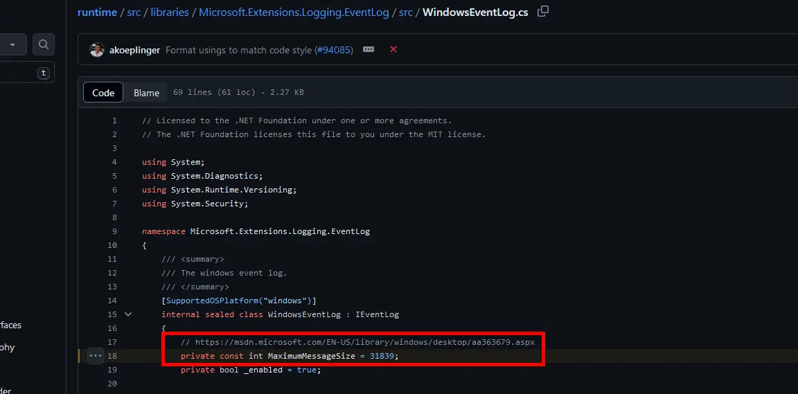Go to src breadcrumb after runtime
798x394 pixels.
pos(134,12)
